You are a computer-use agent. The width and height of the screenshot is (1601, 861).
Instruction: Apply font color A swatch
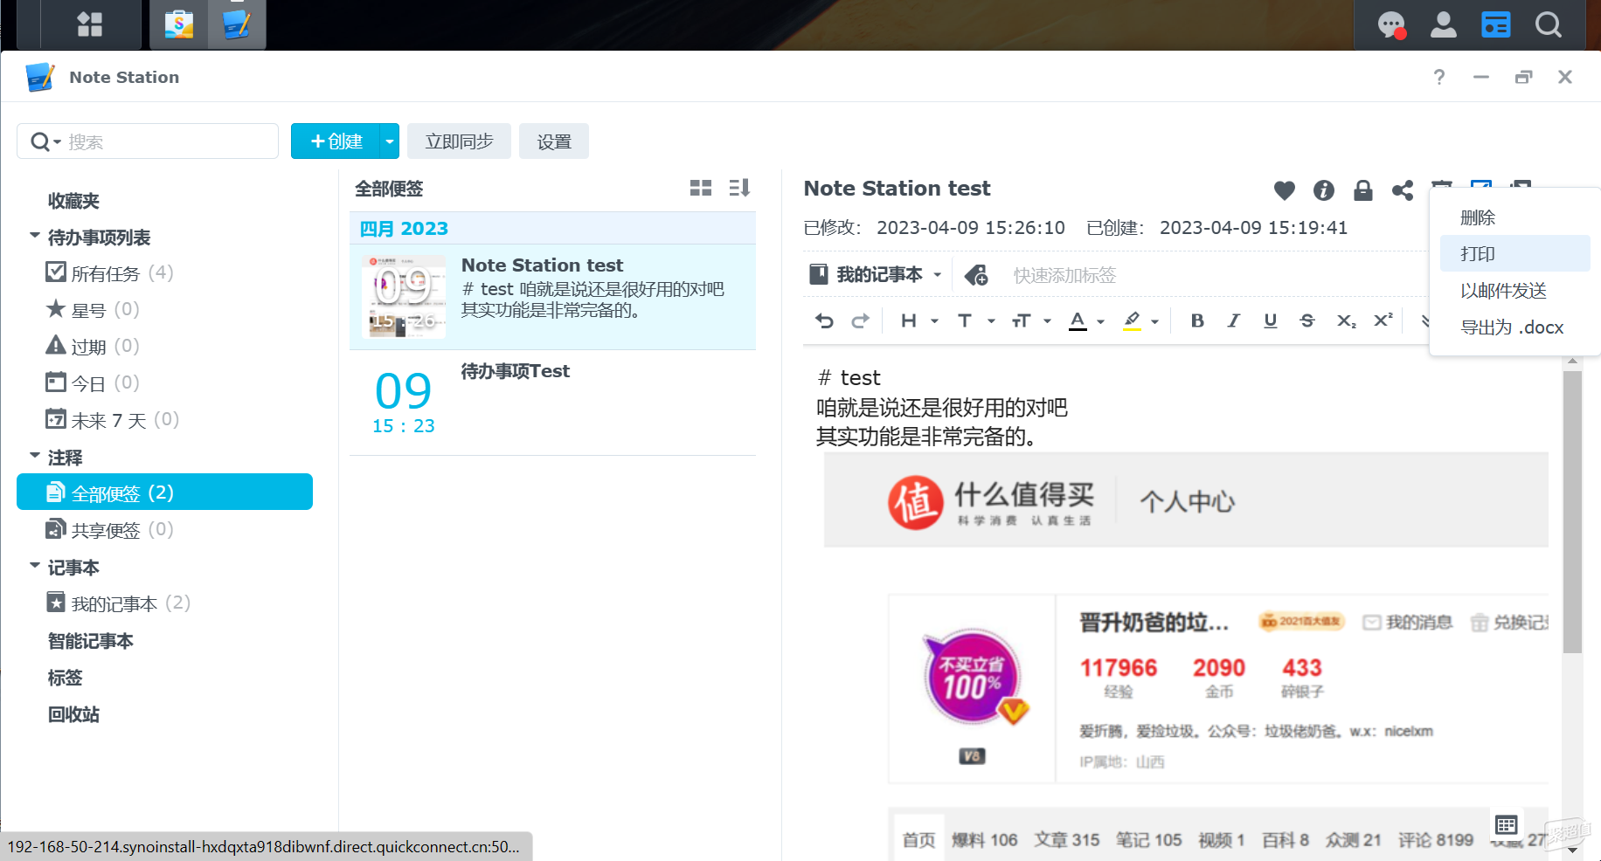pyautogui.click(x=1078, y=320)
